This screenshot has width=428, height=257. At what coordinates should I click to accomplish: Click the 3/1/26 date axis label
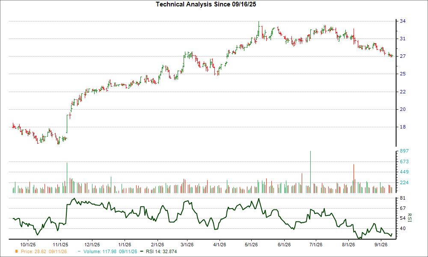click(x=187, y=245)
